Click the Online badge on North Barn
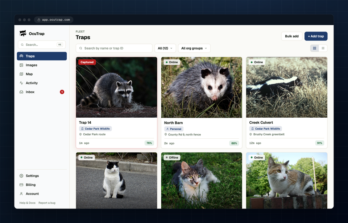This screenshot has width=348, height=223. pos(171,62)
